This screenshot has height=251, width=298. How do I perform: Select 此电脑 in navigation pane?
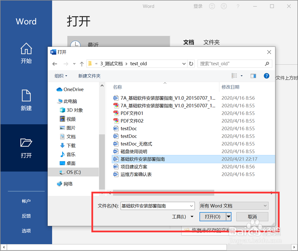(67, 101)
